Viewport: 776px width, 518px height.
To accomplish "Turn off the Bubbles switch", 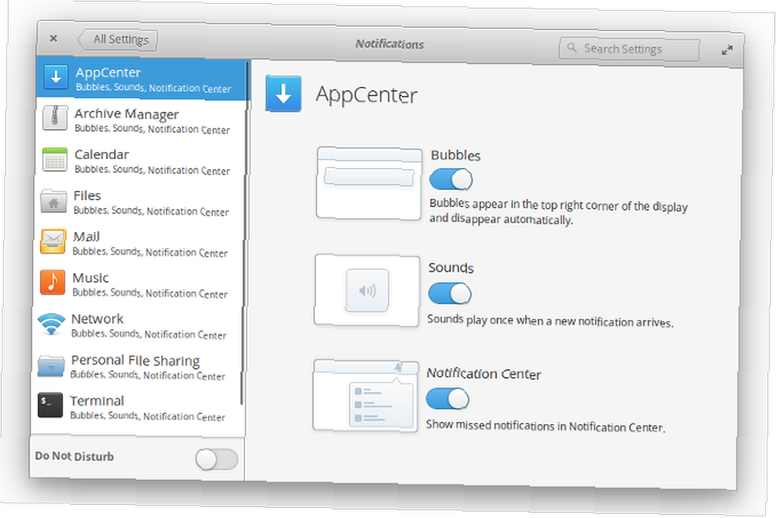I will click(x=450, y=179).
